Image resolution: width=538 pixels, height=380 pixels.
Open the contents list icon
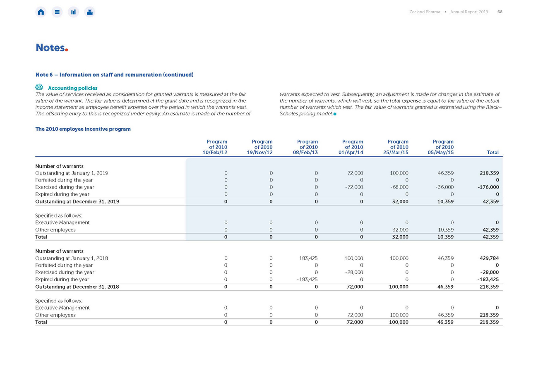(57, 12)
